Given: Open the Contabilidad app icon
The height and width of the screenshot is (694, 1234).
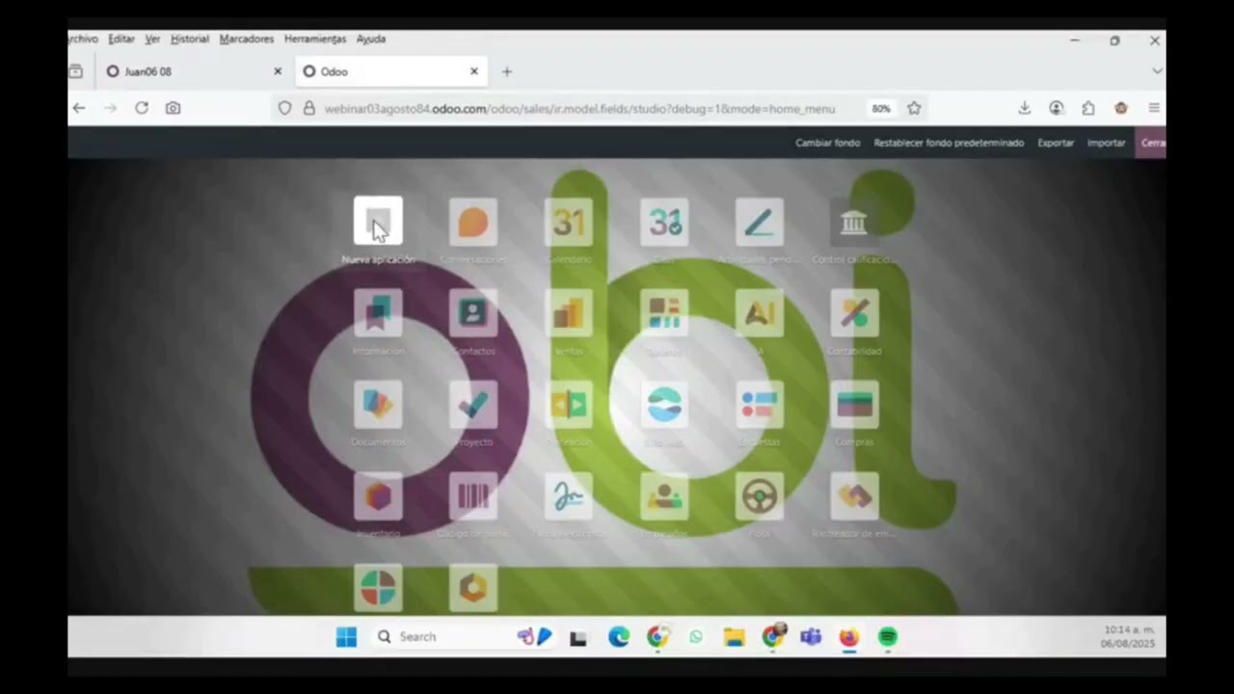Looking at the screenshot, I should click(854, 313).
